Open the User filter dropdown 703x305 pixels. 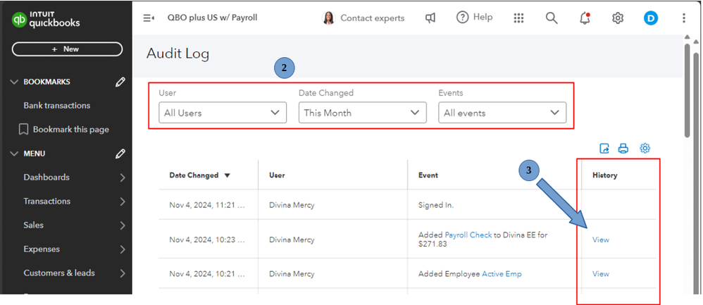pos(222,113)
